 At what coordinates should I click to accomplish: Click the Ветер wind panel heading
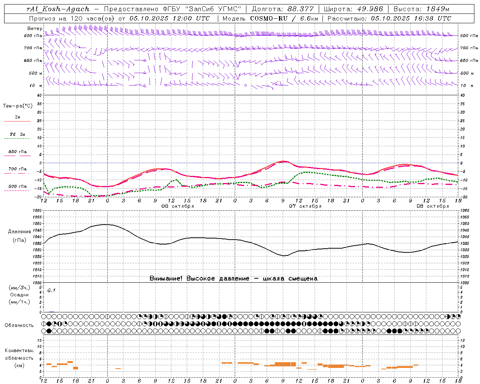click(34, 28)
